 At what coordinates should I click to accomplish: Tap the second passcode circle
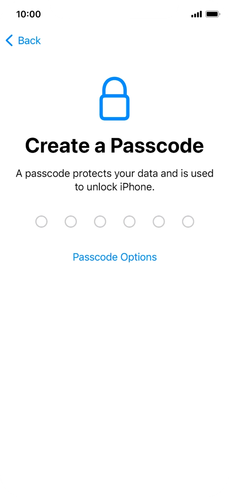[71, 222]
